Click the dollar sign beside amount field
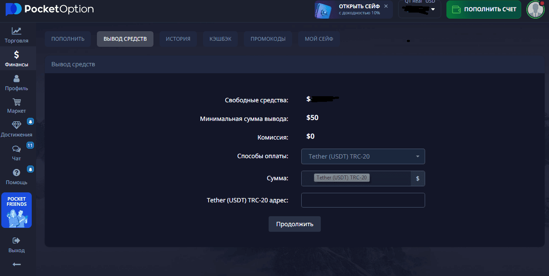Screen dimensions: 549x276 pyautogui.click(x=418, y=179)
